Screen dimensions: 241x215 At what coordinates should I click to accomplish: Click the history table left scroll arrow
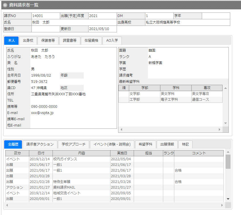tap(7, 205)
